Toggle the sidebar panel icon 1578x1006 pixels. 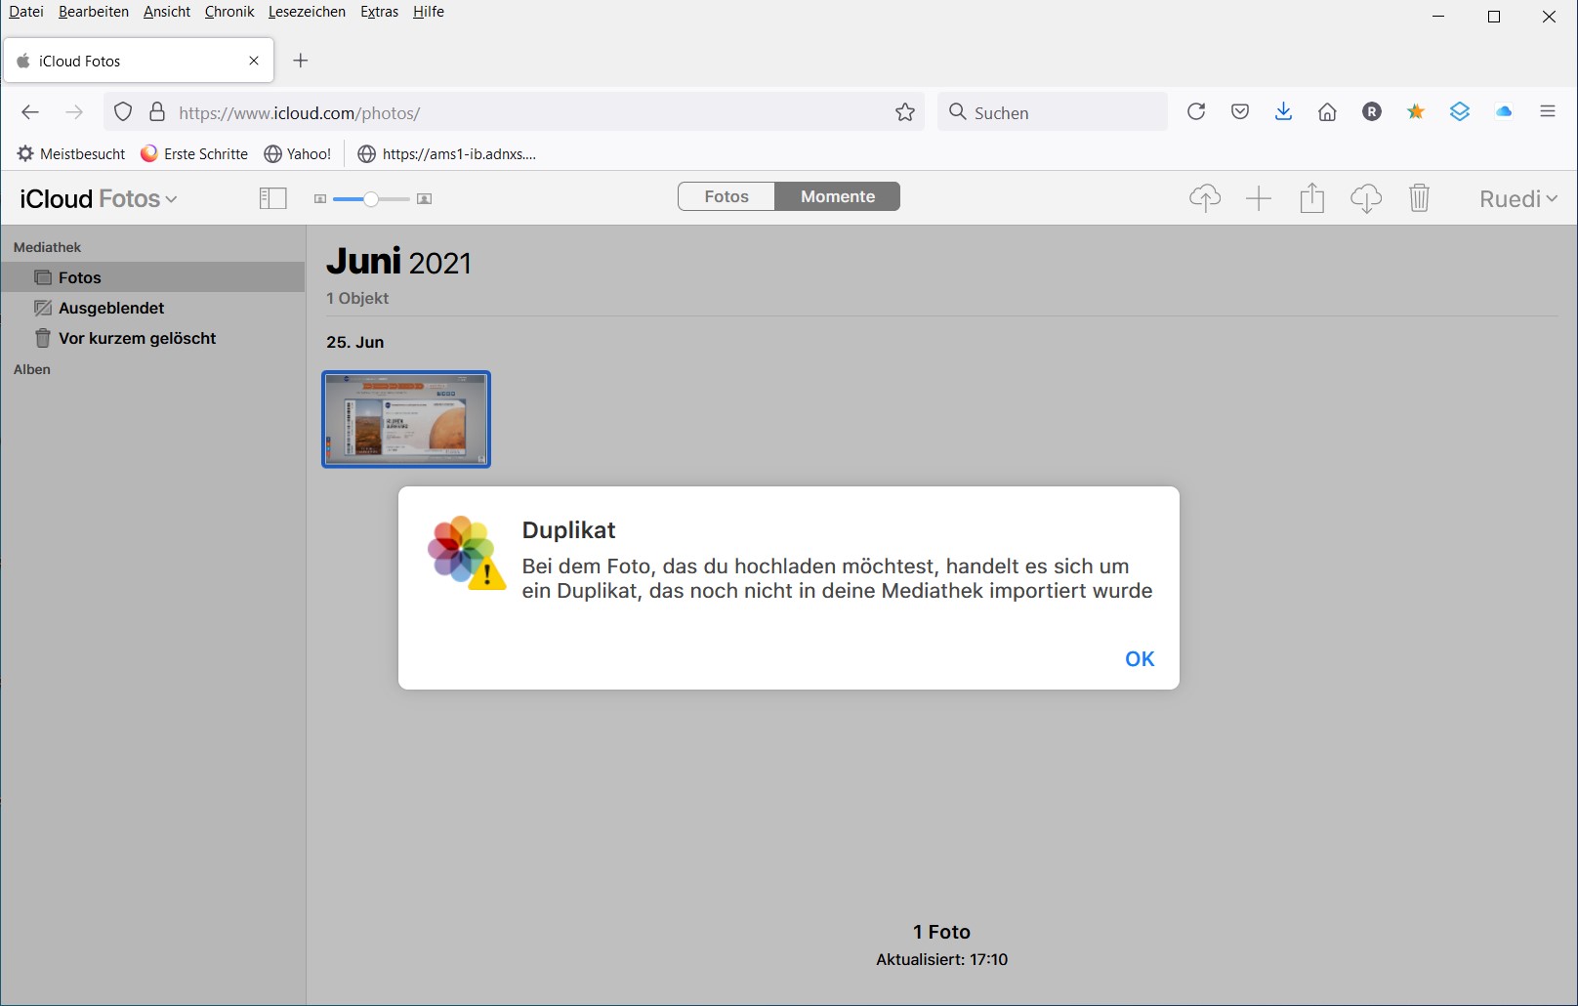coord(272,198)
